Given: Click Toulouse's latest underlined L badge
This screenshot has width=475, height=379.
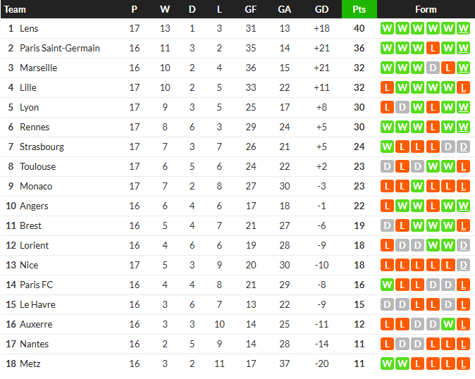Looking at the screenshot, I should click(463, 166).
